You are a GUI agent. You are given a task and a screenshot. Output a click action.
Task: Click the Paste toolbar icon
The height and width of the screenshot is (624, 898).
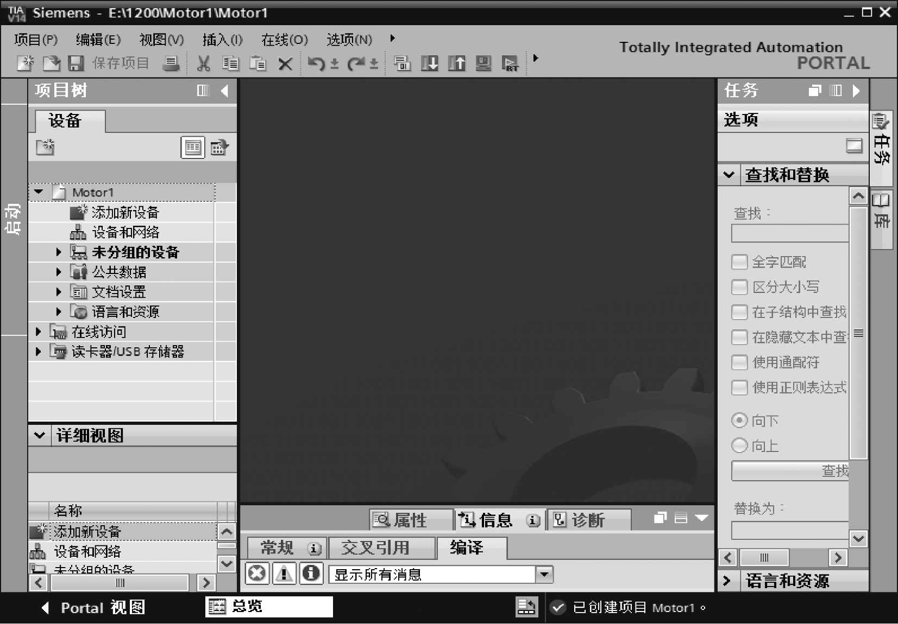(x=258, y=63)
